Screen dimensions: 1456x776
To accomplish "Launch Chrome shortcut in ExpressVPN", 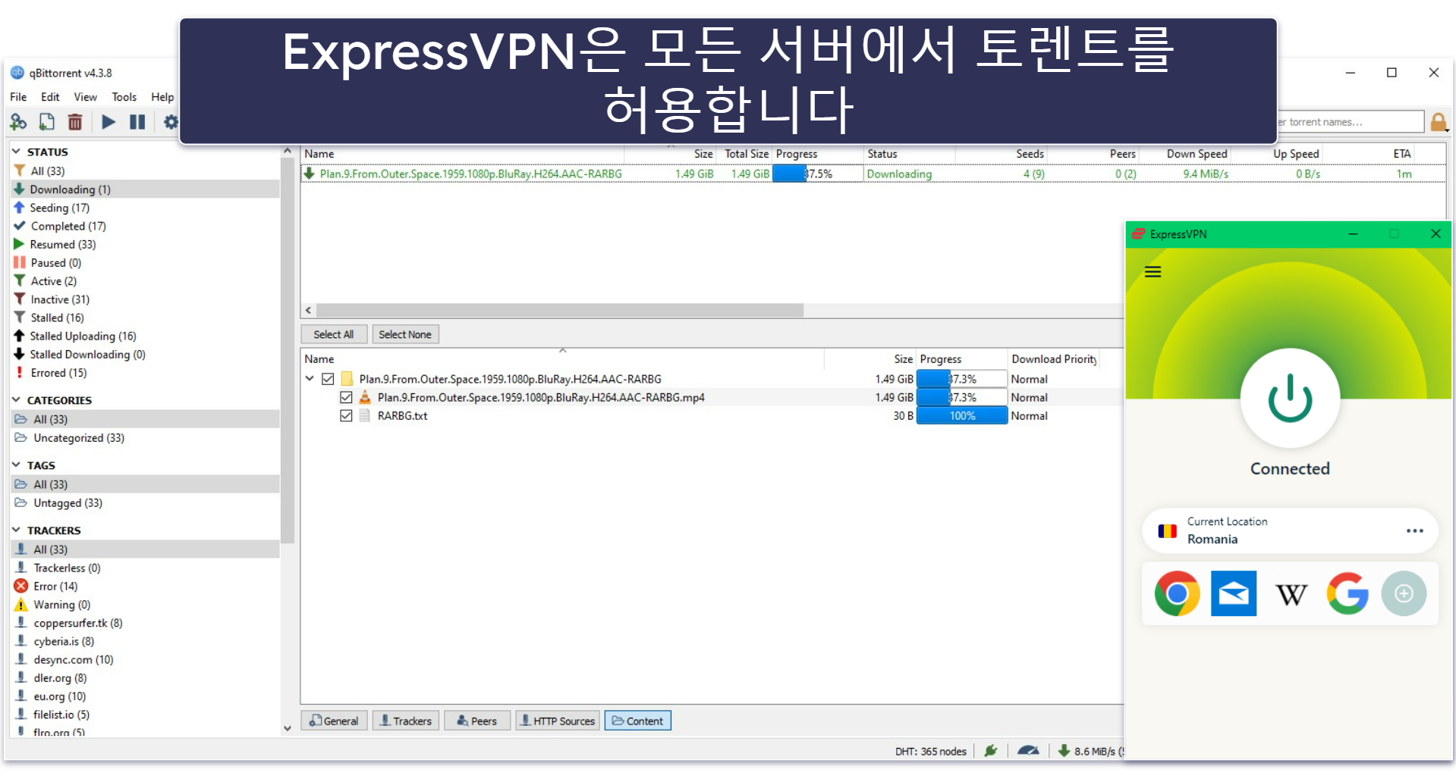I will [1177, 593].
